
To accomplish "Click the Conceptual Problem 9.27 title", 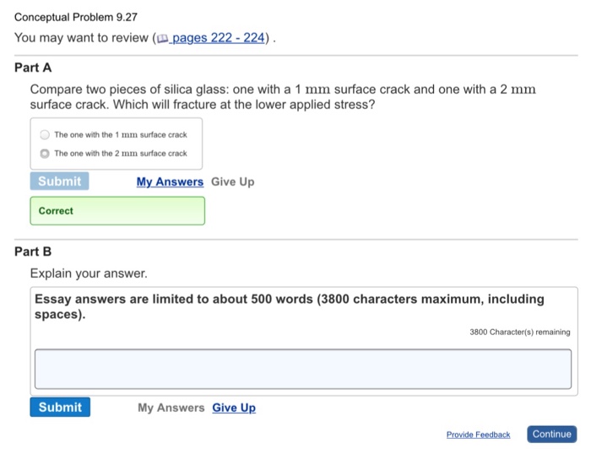I will point(76,18).
